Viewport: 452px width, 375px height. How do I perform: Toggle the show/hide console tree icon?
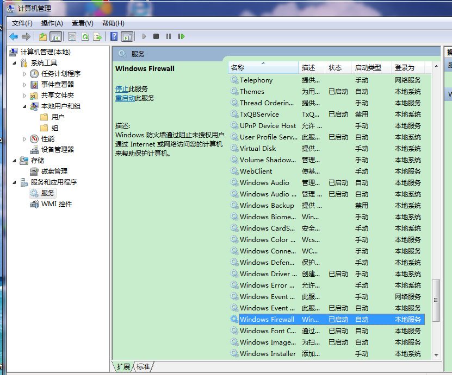click(x=56, y=36)
